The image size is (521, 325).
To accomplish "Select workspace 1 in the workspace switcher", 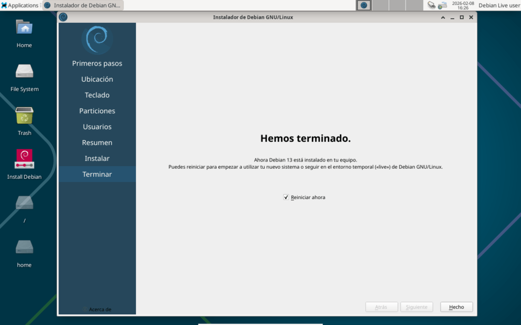I will pos(364,5).
